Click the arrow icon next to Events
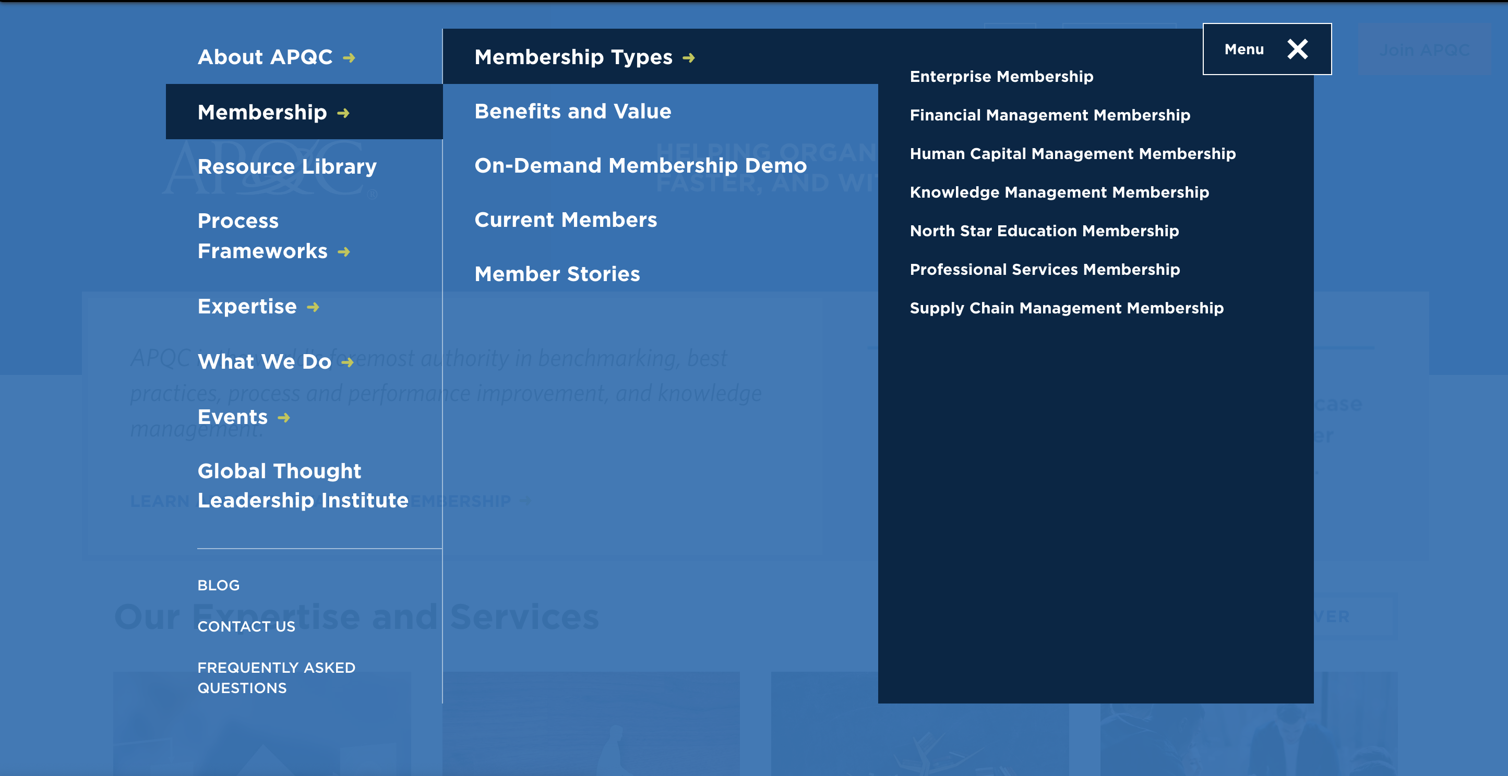1508x776 pixels. pyautogui.click(x=284, y=419)
